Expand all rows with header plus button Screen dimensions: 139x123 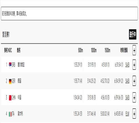coord(134,50)
